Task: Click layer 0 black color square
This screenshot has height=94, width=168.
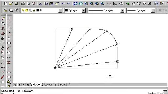Action: [x=38, y=10]
